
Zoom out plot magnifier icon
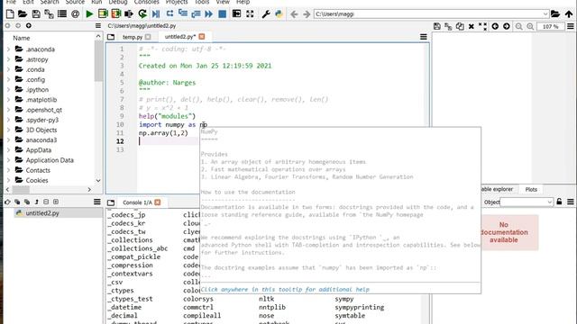pyautogui.click(x=519, y=26)
